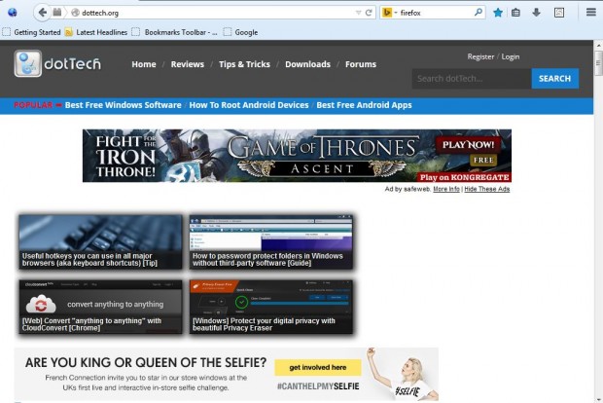
Task: Click the PLAY NOW! button in banner
Action: point(468,145)
